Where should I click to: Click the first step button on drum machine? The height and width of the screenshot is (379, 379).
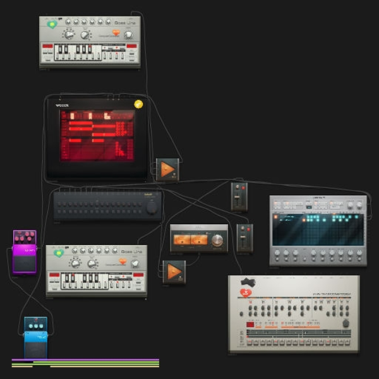(x=250, y=342)
